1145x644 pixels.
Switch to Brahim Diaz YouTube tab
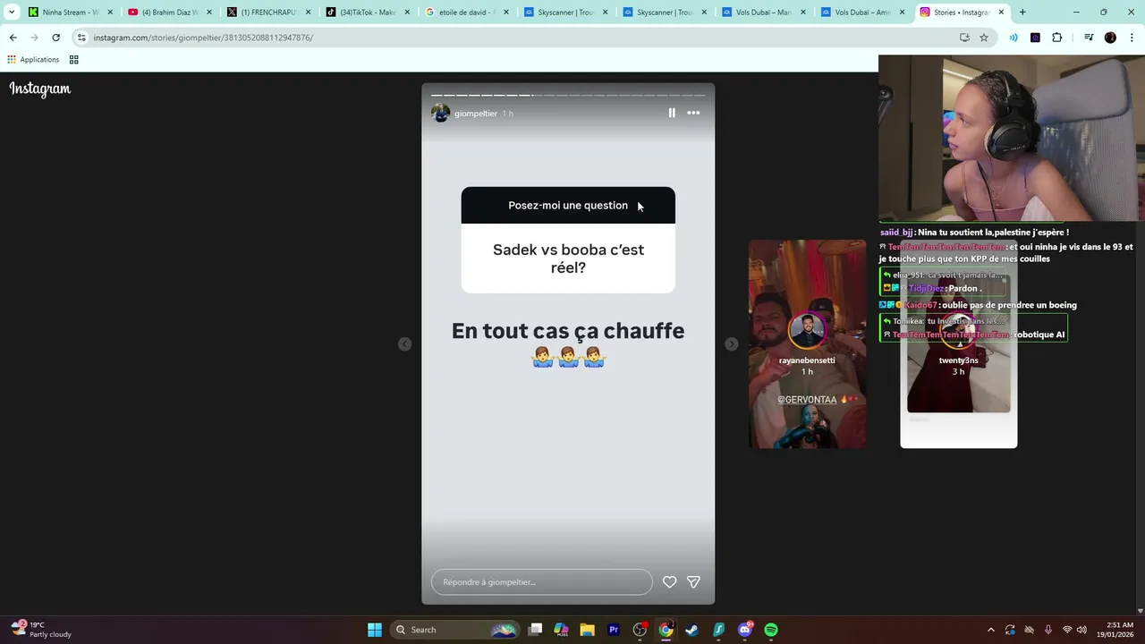click(x=170, y=13)
